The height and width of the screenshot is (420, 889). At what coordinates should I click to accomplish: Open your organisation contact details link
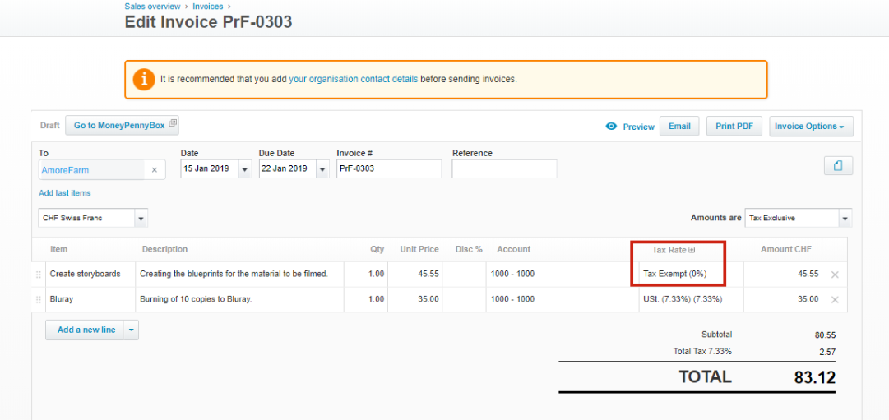click(x=354, y=80)
